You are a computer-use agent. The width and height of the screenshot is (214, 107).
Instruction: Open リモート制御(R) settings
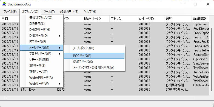coord(41,60)
